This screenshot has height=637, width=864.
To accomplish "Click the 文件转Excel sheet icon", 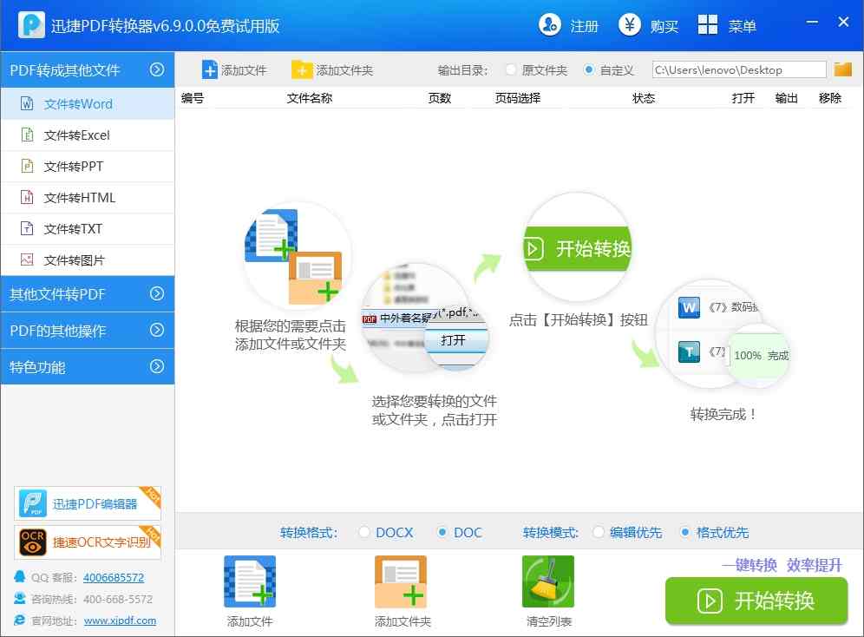I will point(26,135).
